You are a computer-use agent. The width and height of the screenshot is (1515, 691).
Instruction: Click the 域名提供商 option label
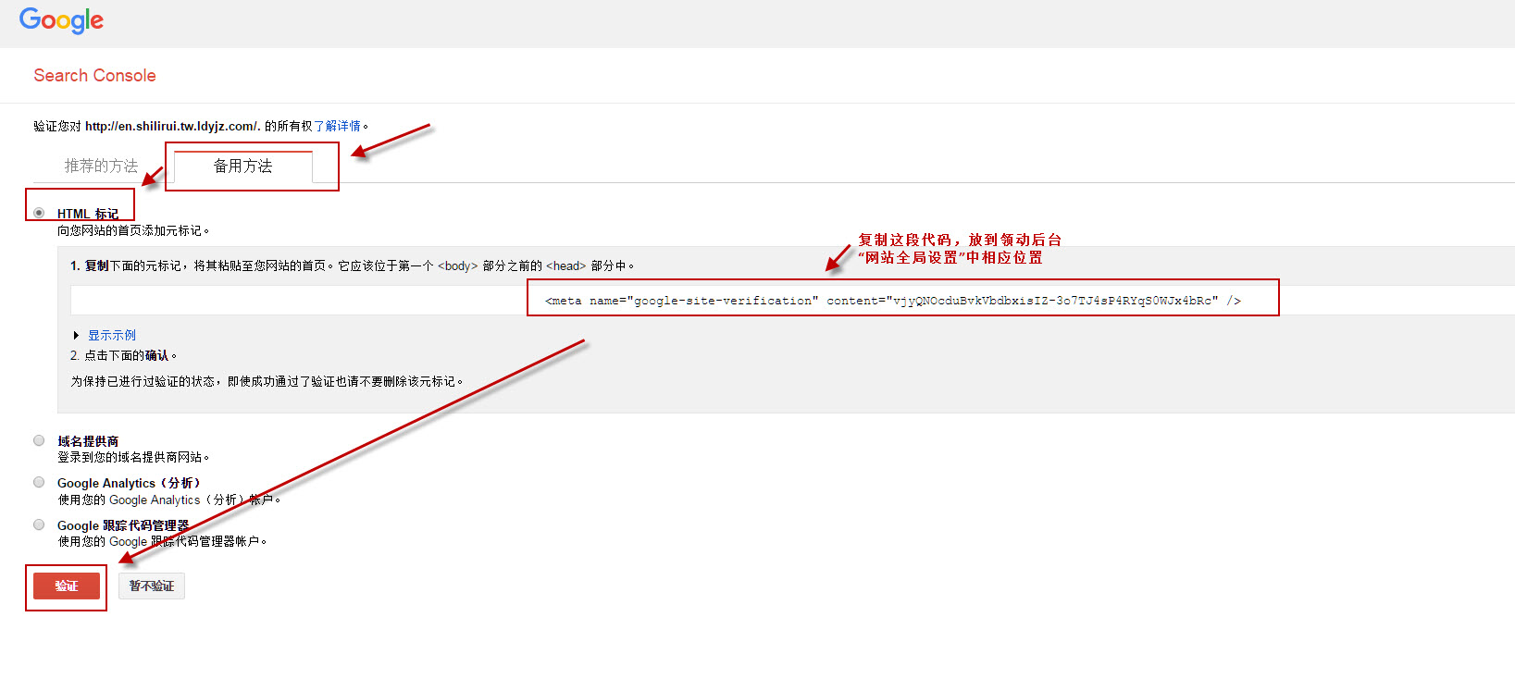click(88, 441)
